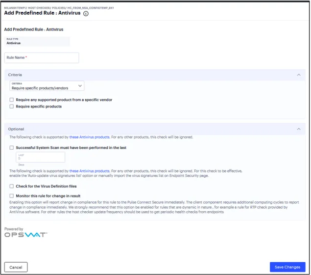The height and width of the screenshot is (275, 311).
Task: Click MILAN9XTEMP1 in the breadcrumb
Action: (x=15, y=8)
